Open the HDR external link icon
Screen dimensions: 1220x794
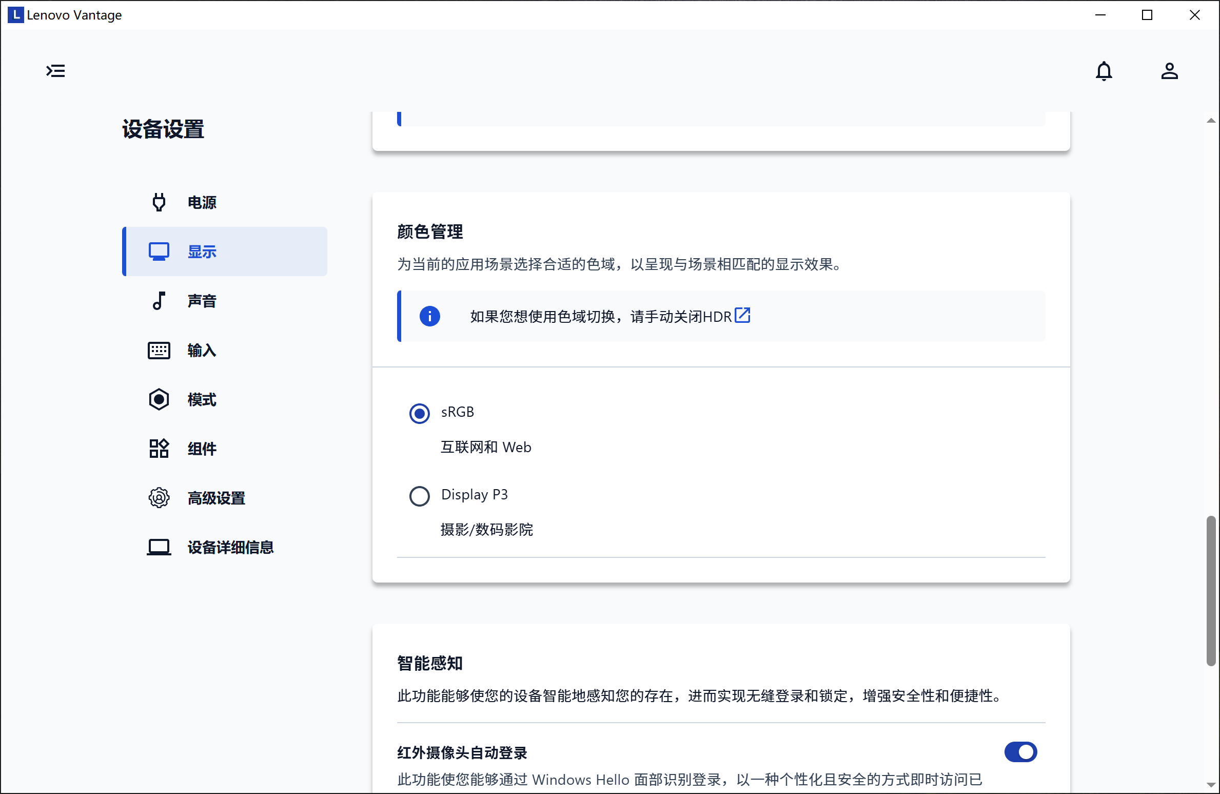point(742,315)
